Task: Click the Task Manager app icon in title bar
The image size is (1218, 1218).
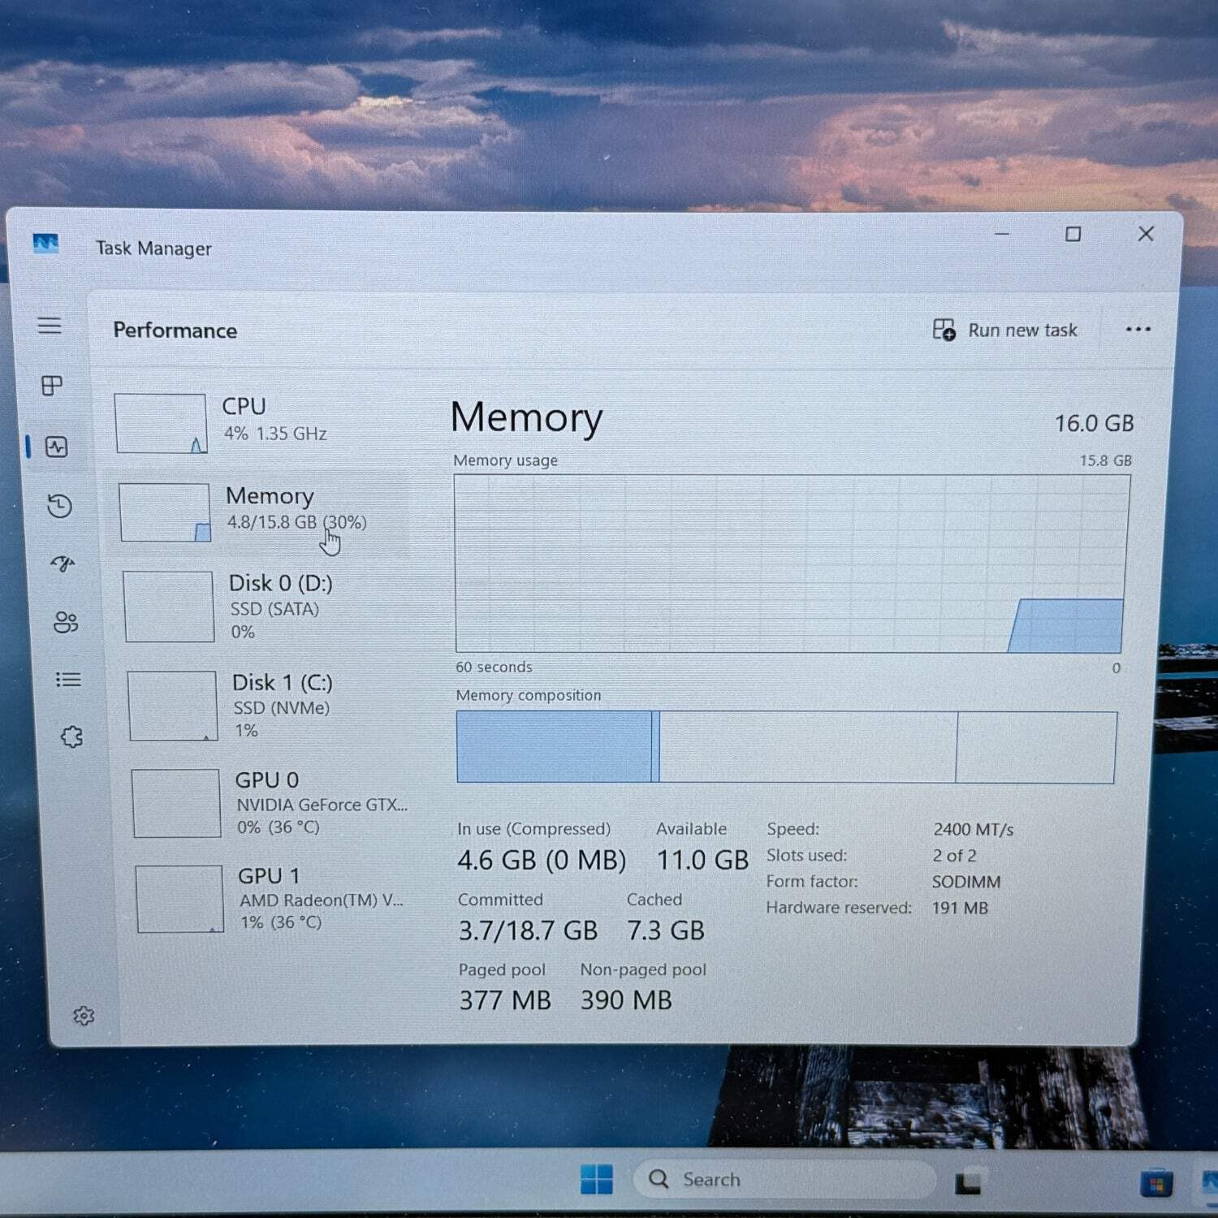Action: point(46,243)
